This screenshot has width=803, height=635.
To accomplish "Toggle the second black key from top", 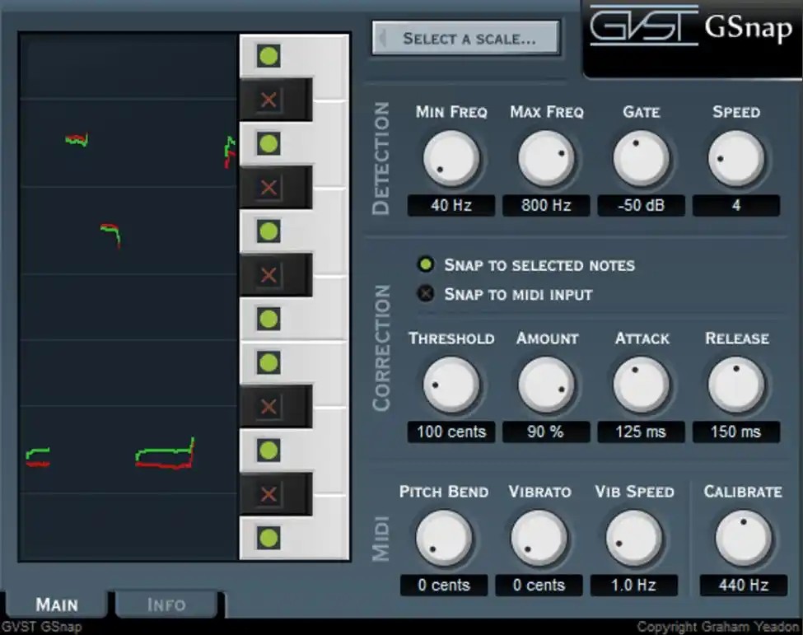I will click(x=268, y=188).
